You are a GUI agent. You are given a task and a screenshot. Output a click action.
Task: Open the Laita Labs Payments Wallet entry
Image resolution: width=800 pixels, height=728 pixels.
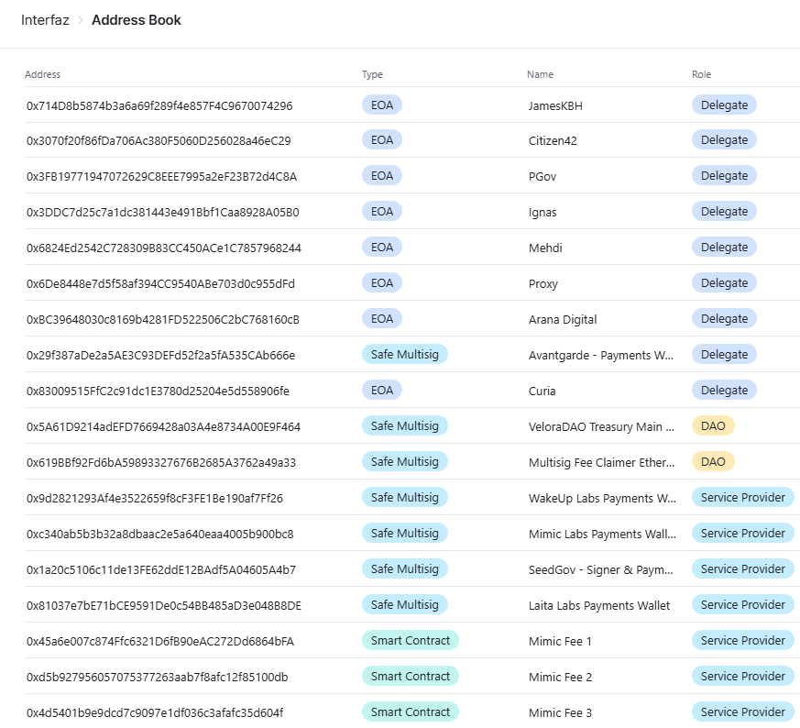coord(599,606)
